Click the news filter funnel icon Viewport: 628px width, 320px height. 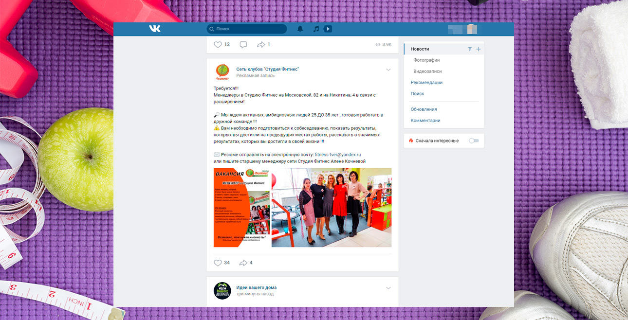(x=470, y=49)
